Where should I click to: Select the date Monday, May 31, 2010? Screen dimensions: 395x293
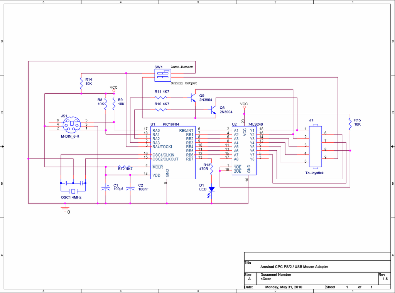(284, 287)
